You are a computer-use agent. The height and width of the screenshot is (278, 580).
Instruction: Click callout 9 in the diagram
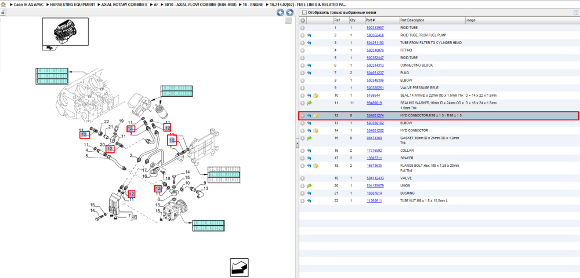[204, 182]
